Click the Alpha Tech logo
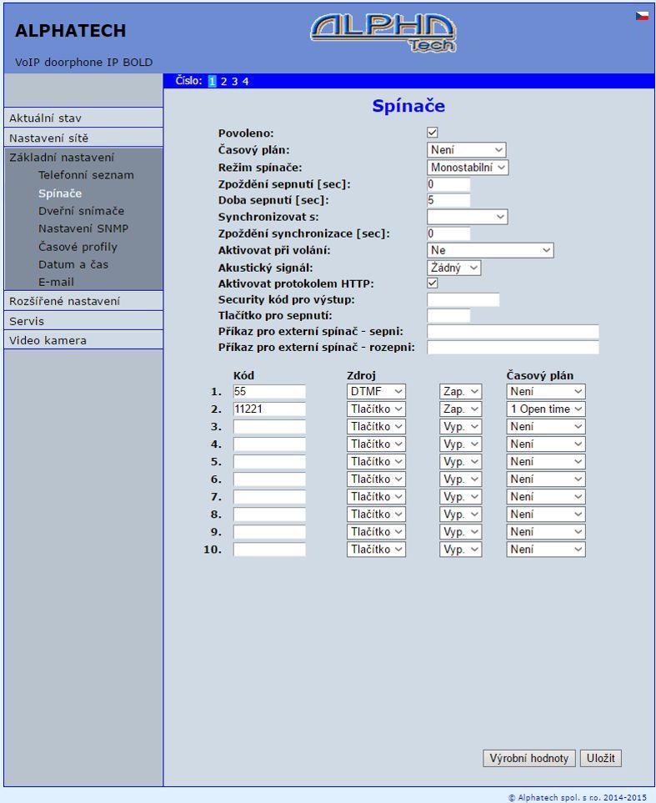 tap(383, 33)
